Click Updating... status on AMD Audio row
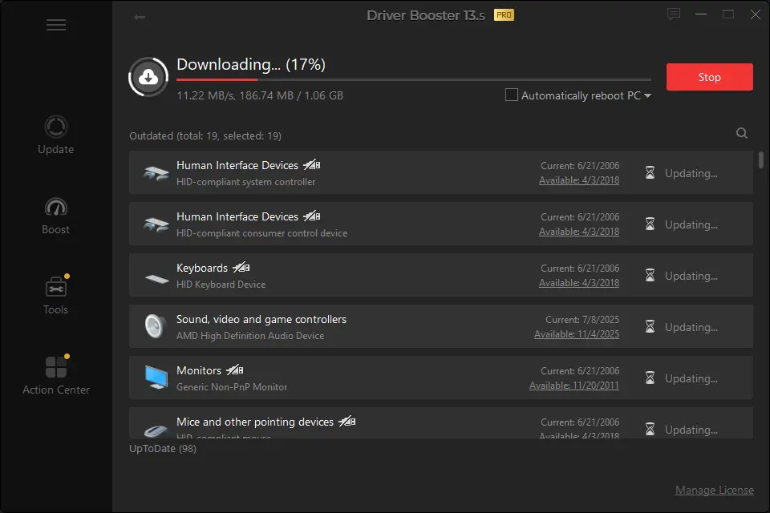This screenshot has width=770, height=513. click(x=691, y=327)
